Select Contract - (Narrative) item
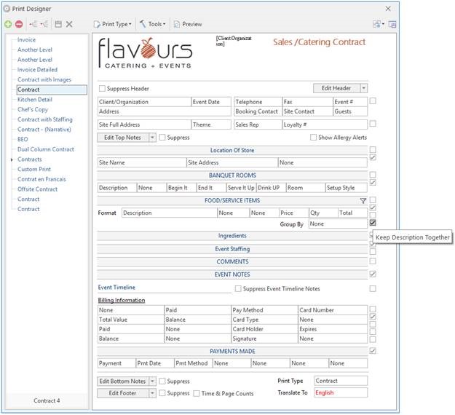The width and height of the screenshot is (455, 415). coord(44,130)
